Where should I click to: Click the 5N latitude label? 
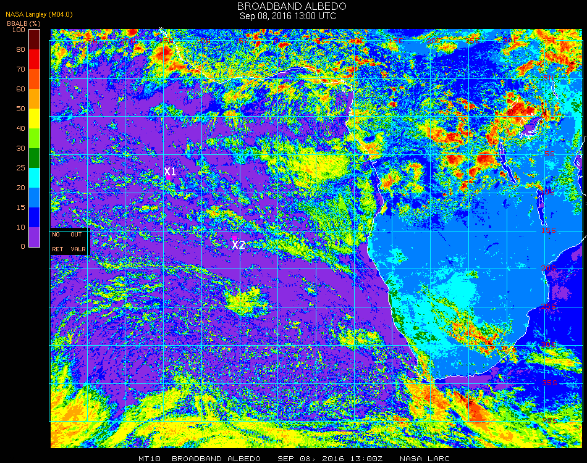tap(549, 78)
